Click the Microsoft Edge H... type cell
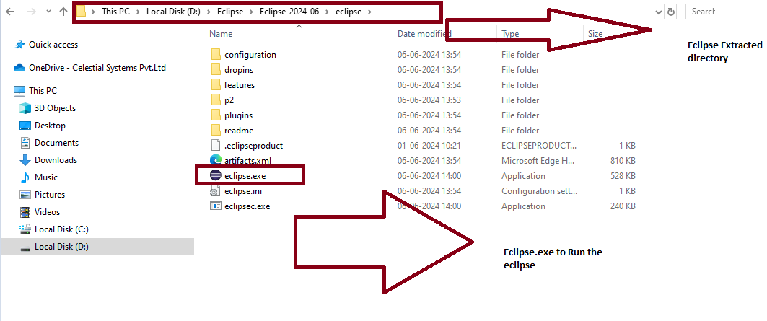767x321 pixels. coord(538,160)
